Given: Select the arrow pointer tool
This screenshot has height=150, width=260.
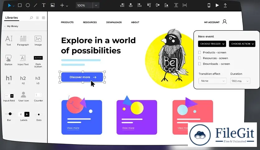Looking at the screenshot, I should click(x=9, y=6).
